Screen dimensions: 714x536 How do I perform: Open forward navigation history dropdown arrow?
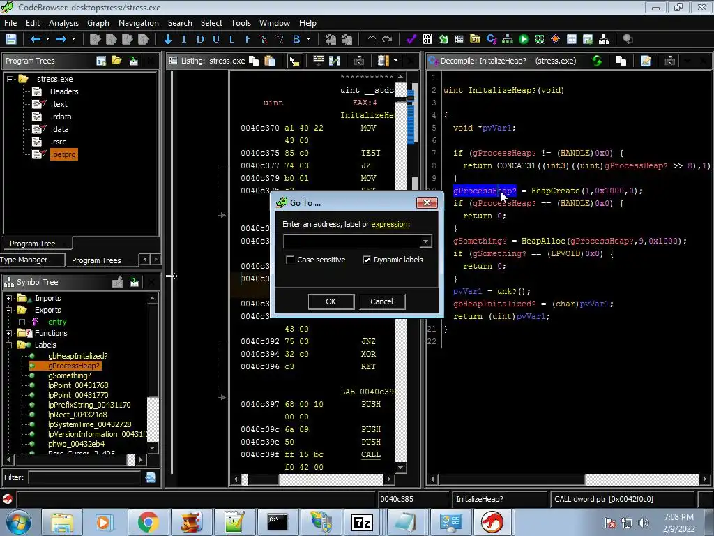pyautogui.click(x=73, y=39)
